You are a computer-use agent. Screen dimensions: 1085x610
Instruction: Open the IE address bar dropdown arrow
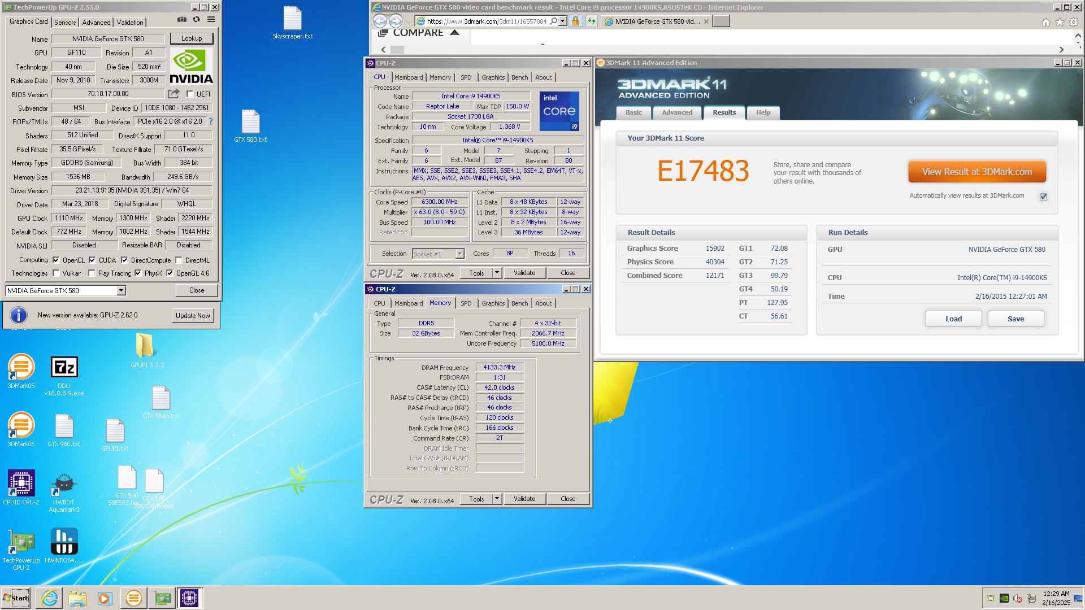tap(563, 21)
